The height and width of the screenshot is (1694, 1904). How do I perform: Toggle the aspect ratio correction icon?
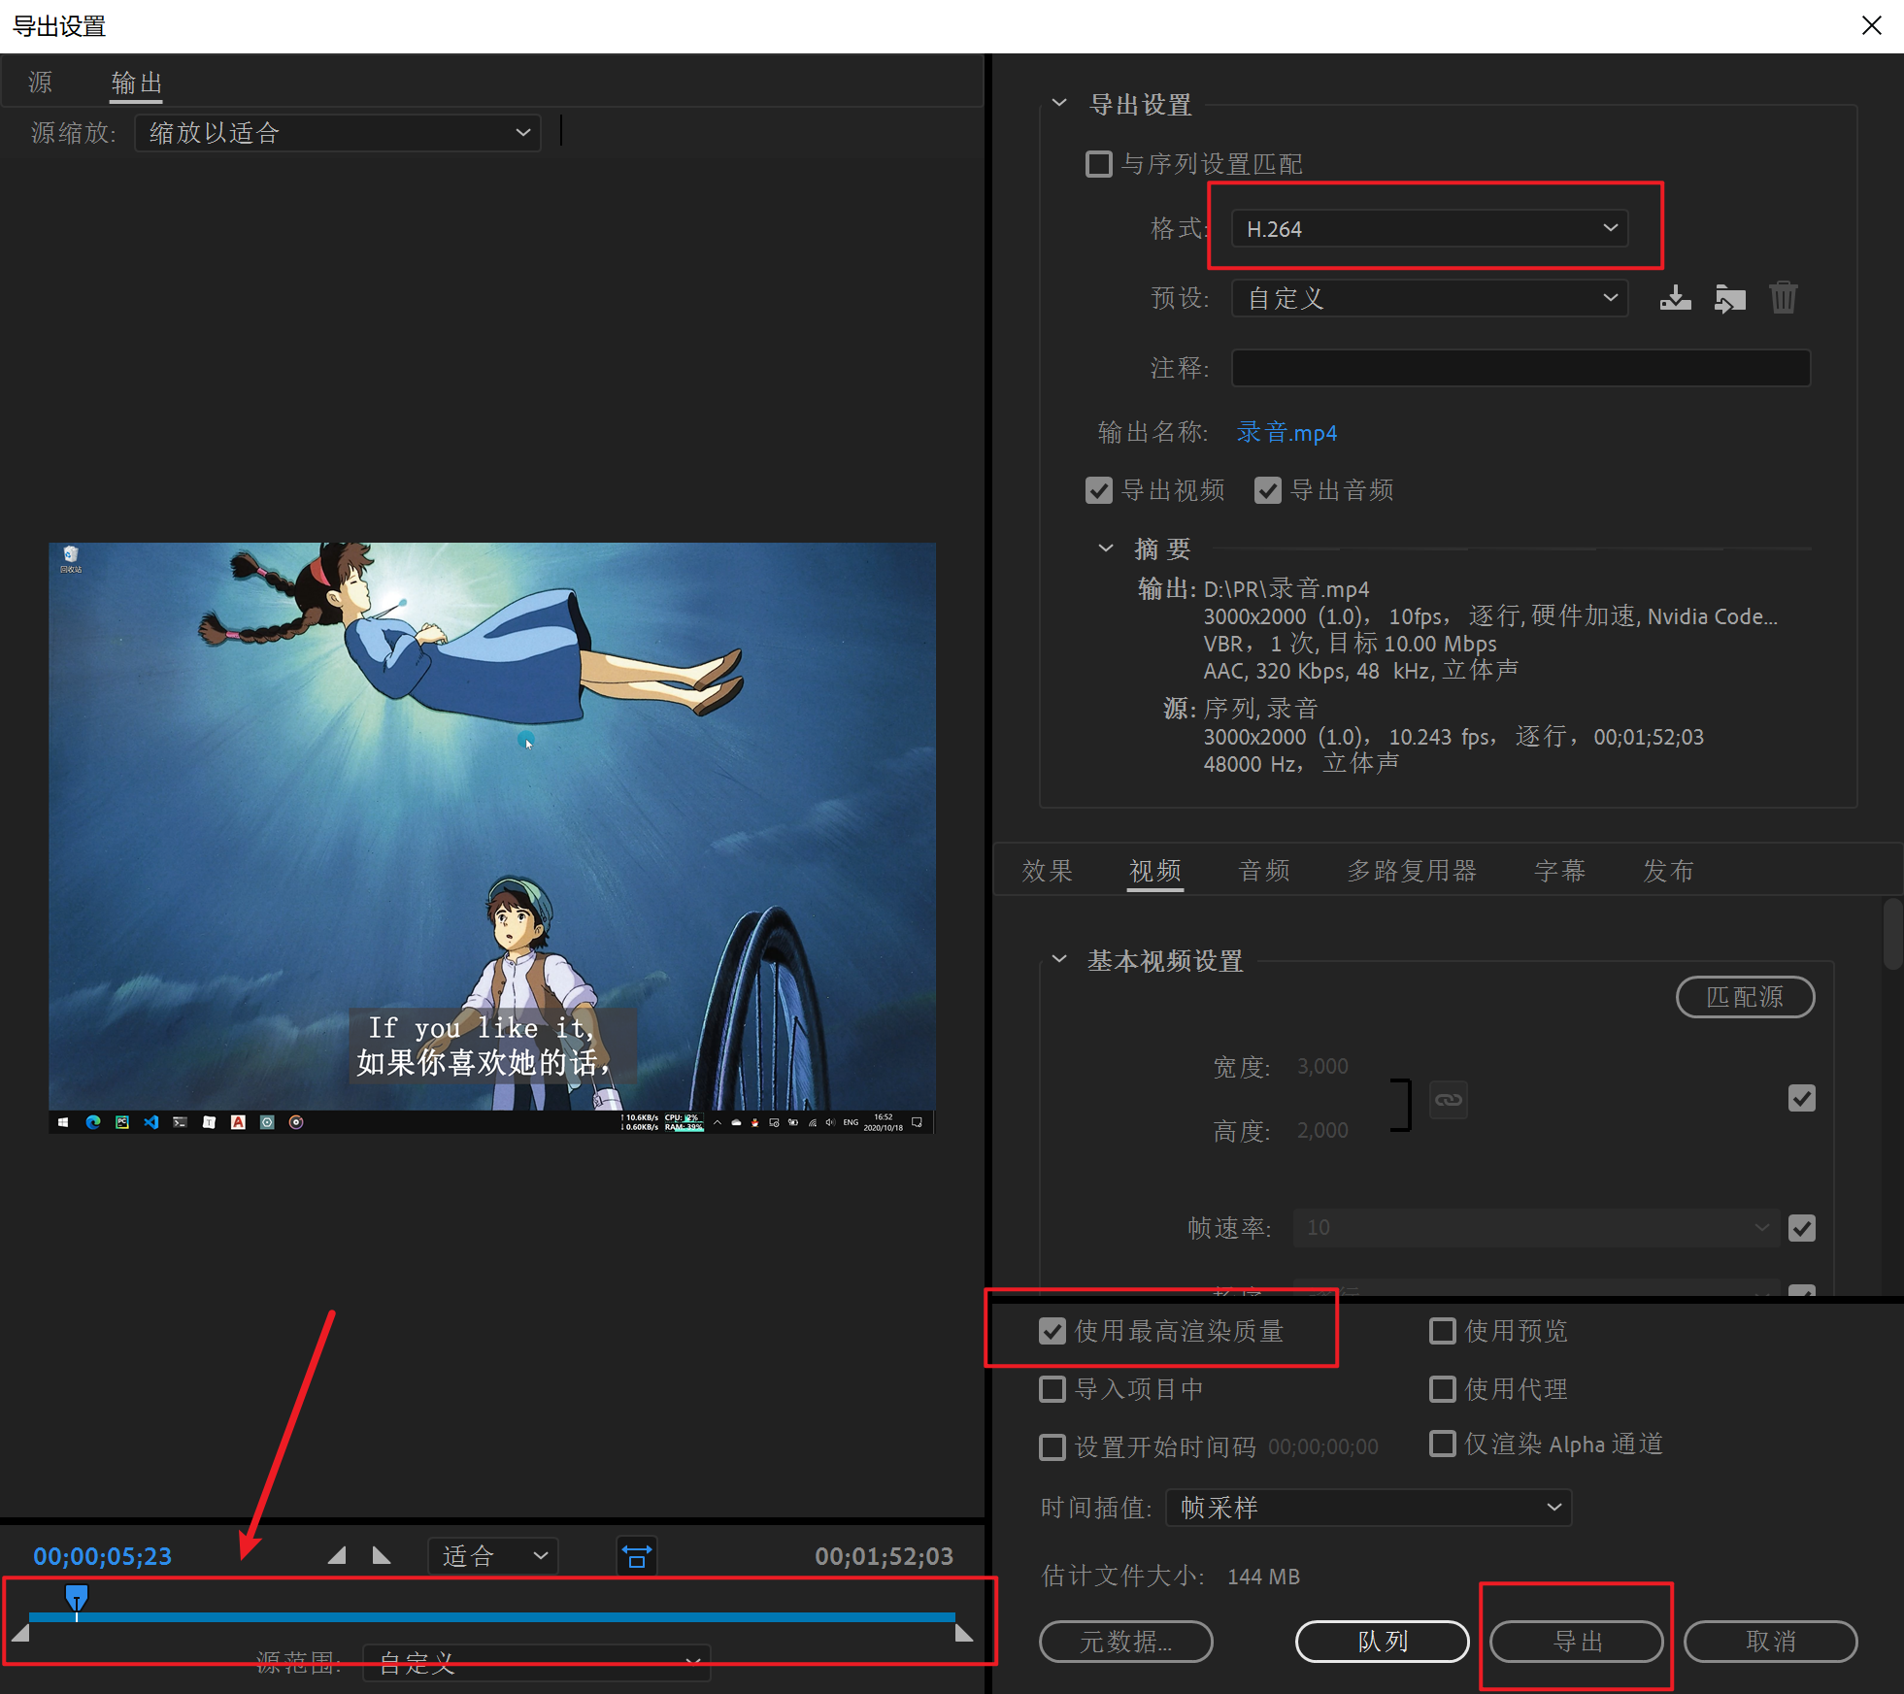(x=637, y=1556)
